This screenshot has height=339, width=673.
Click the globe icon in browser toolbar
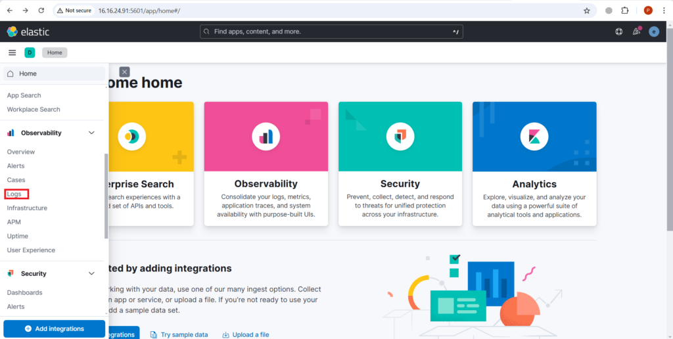click(609, 11)
